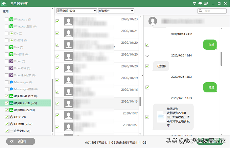Screen dimensions: 230x148
Task: Click avatar of the 2020/10/23 conversation
Action: [68, 21]
